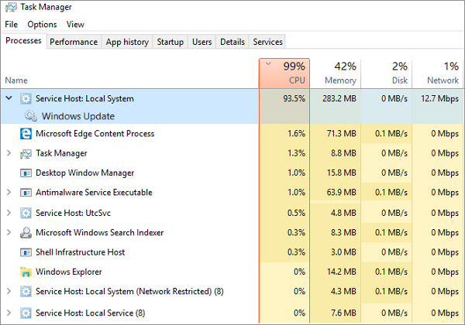Open the Options menu
The width and height of the screenshot is (465, 325).
point(42,24)
